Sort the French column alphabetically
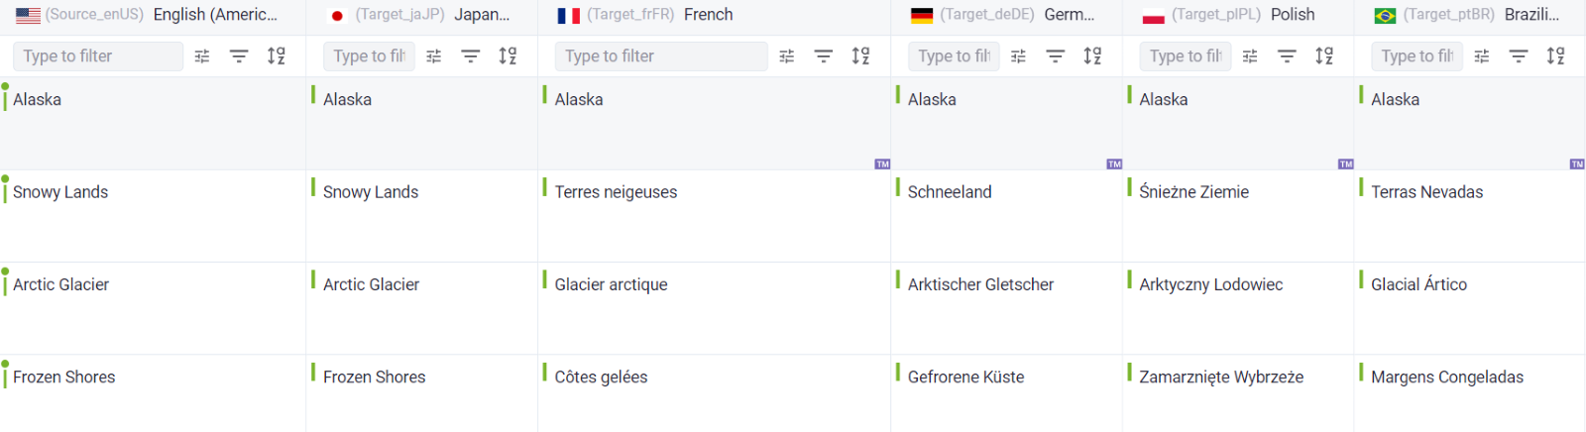 click(x=860, y=56)
